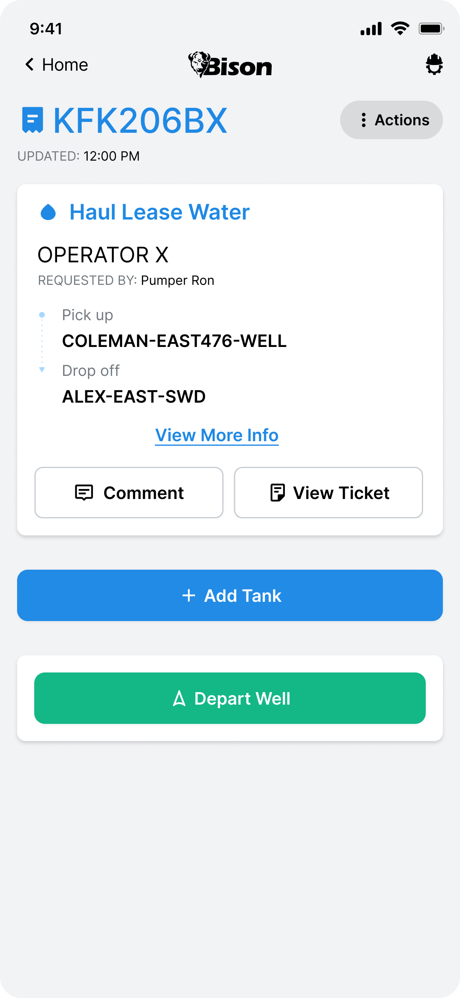Confirm Depart Well

[x=230, y=698]
